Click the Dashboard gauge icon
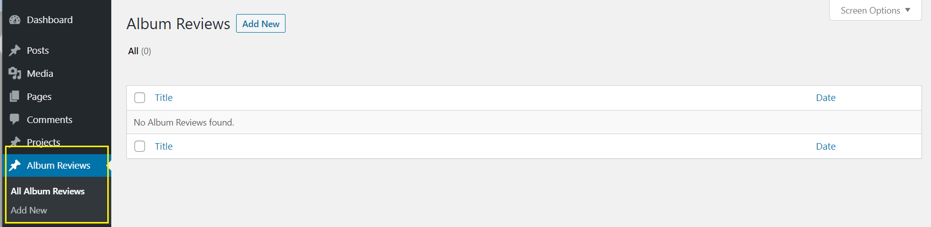This screenshot has height=227, width=931. [x=15, y=20]
